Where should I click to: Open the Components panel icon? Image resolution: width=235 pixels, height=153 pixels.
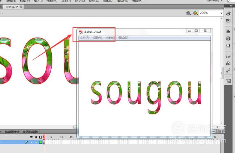[x=228, y=63]
